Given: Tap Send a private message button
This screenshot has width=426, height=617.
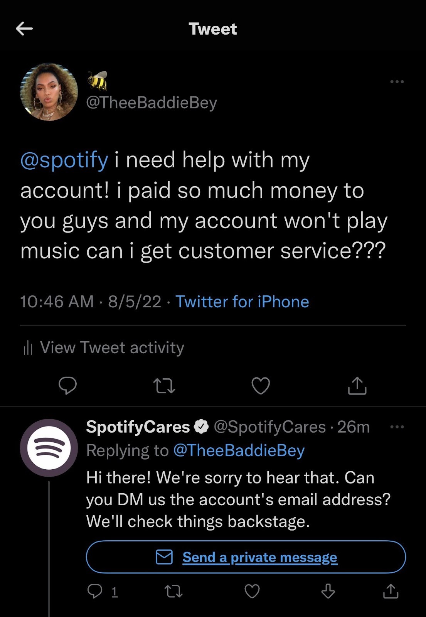Looking at the screenshot, I should point(246,557).
